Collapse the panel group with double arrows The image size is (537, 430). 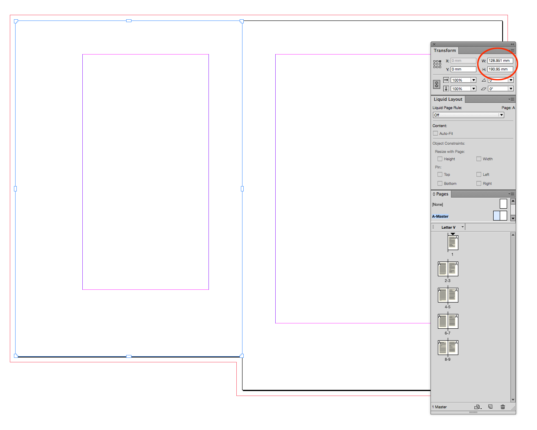(x=512, y=44)
